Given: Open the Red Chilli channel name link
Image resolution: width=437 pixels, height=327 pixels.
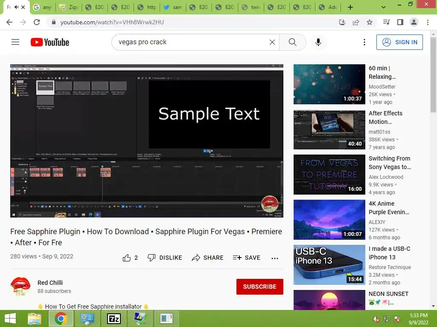Looking at the screenshot, I should pyautogui.click(x=50, y=283).
